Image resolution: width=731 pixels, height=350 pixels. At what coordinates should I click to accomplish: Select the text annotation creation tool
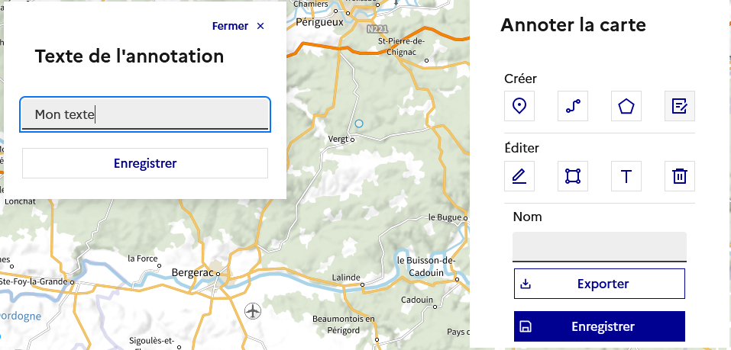tap(679, 107)
